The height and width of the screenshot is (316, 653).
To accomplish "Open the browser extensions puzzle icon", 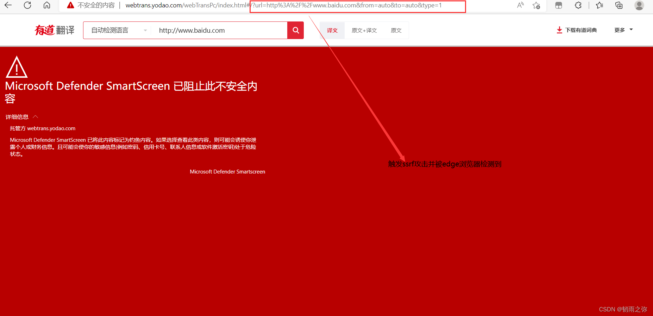I will coord(578,5).
